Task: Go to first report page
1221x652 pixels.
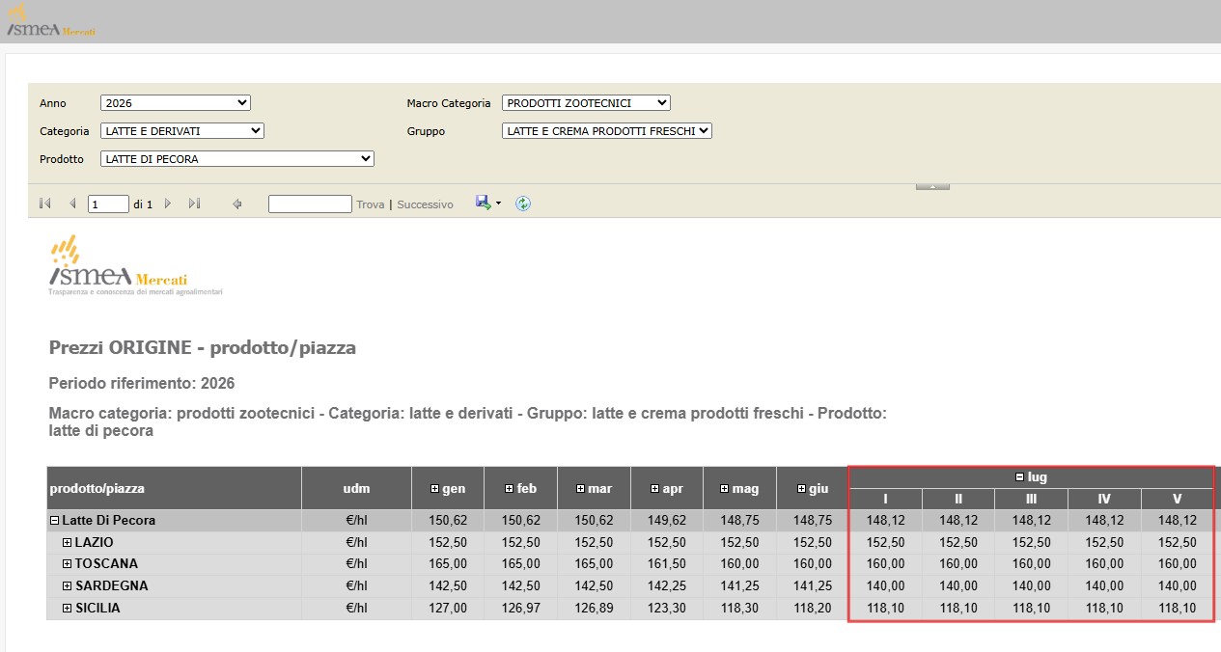Action: point(44,204)
